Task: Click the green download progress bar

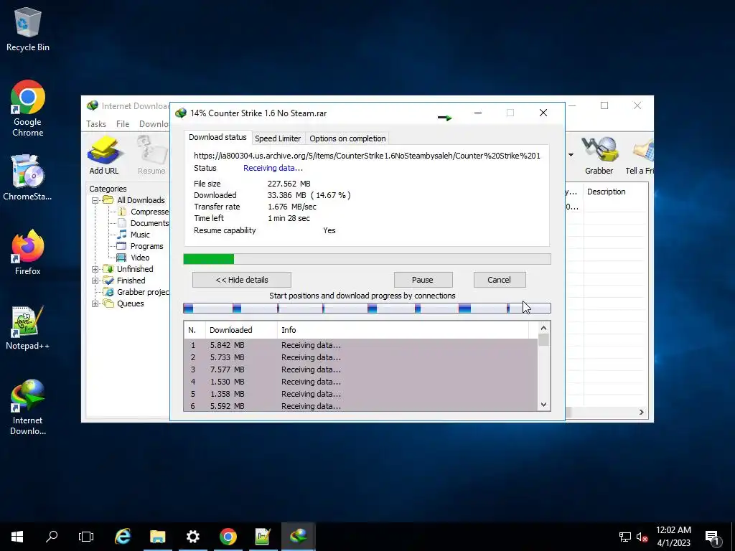Action: [x=367, y=259]
